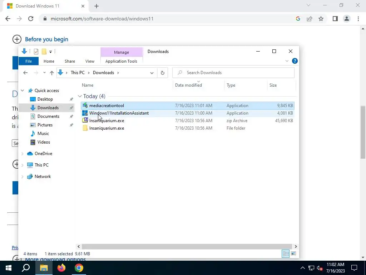Open address bar previous locations dropdown
This screenshot has height=275, width=366.
[x=152, y=73]
